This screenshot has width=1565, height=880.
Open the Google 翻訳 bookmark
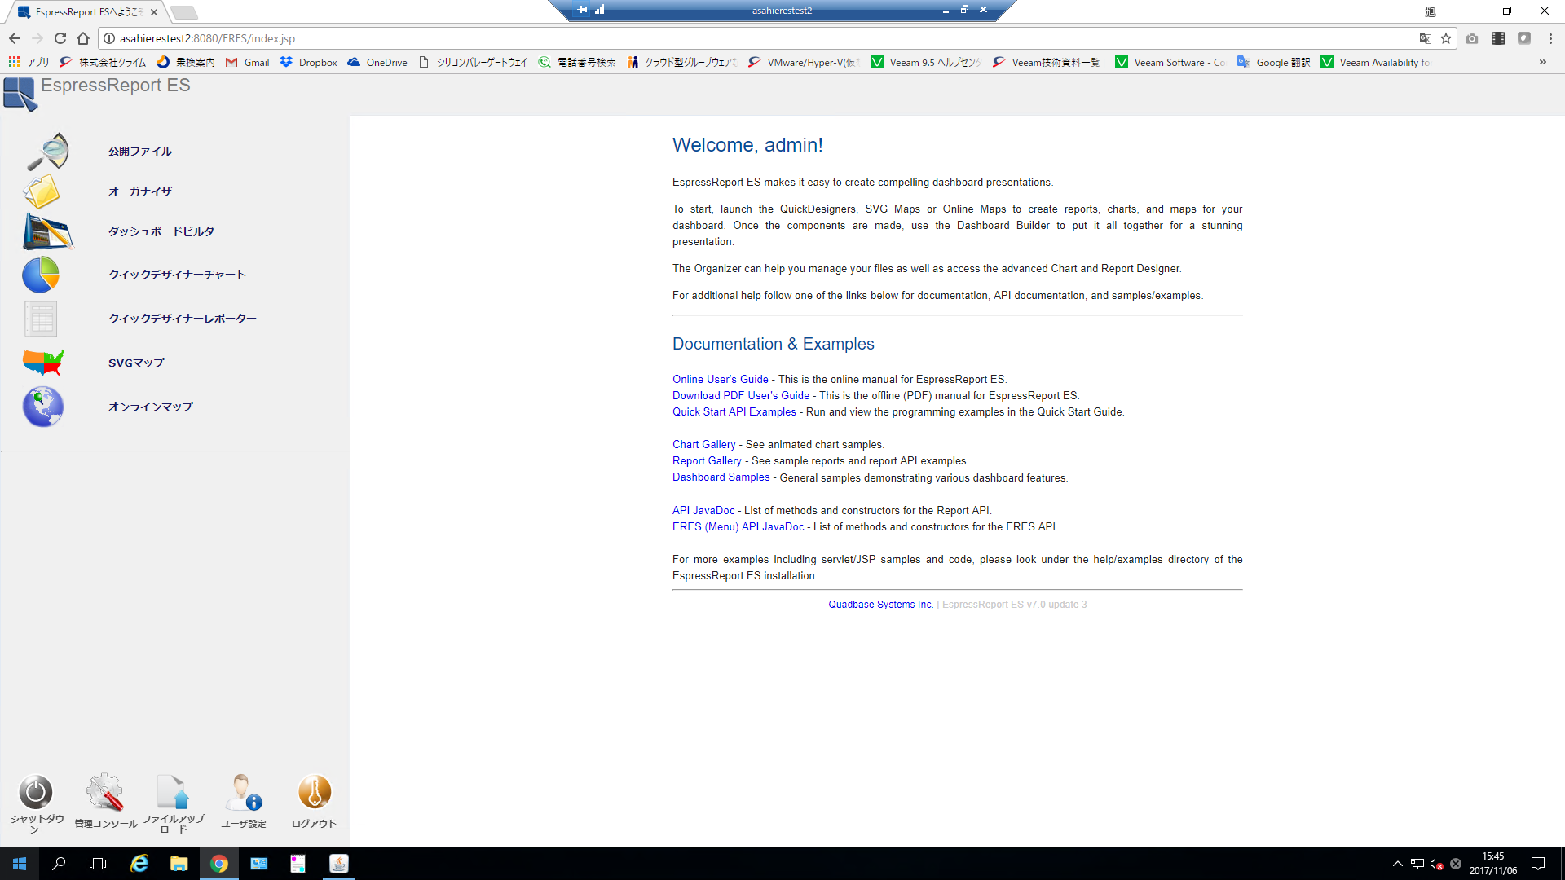click(x=1273, y=62)
